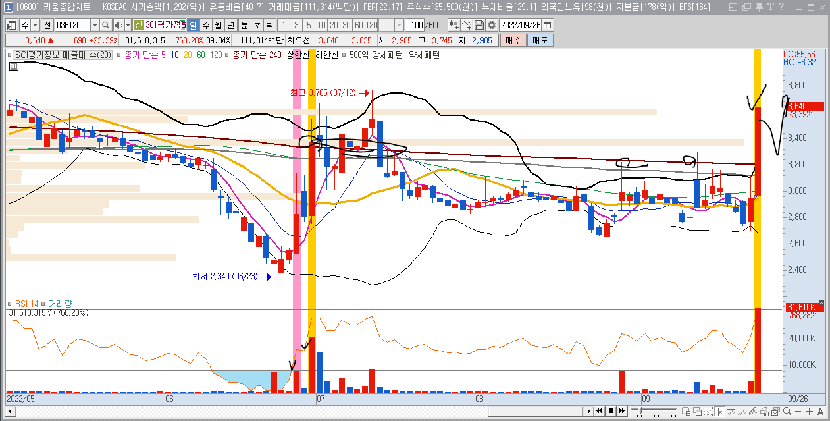This screenshot has width=830, height=421.
Task: Click the 거래량 volume indicator label
Action: pyautogui.click(x=61, y=304)
